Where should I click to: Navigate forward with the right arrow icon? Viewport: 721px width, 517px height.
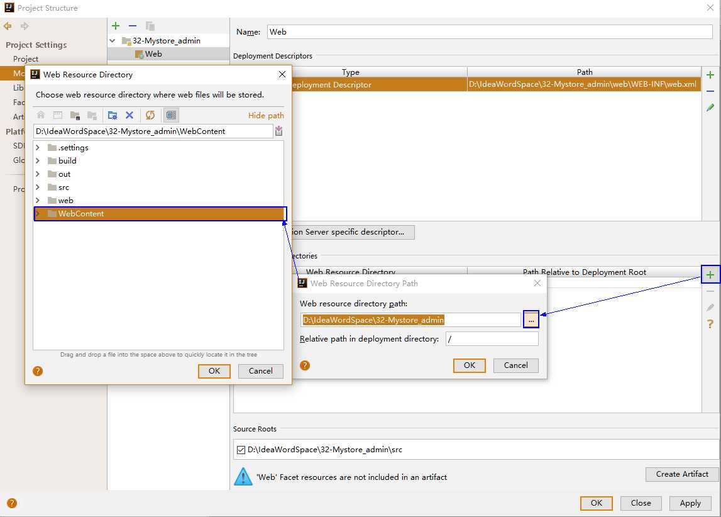(25, 26)
